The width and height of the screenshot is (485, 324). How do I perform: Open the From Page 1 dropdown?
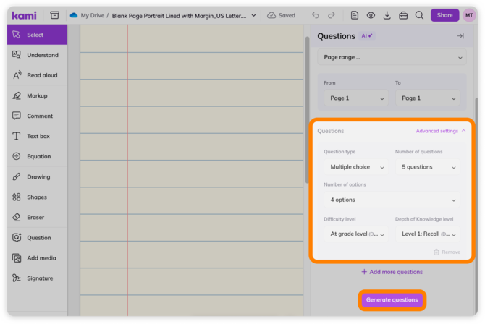coord(356,98)
